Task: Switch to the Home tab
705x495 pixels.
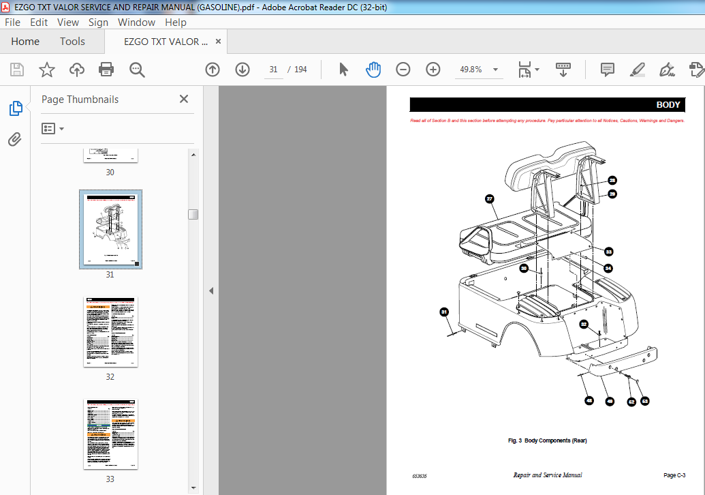Action: tap(25, 42)
